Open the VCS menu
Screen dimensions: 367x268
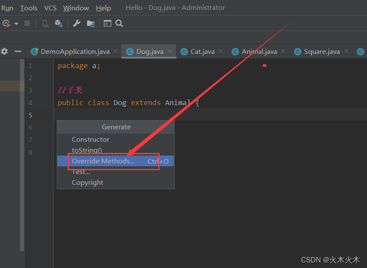50,8
